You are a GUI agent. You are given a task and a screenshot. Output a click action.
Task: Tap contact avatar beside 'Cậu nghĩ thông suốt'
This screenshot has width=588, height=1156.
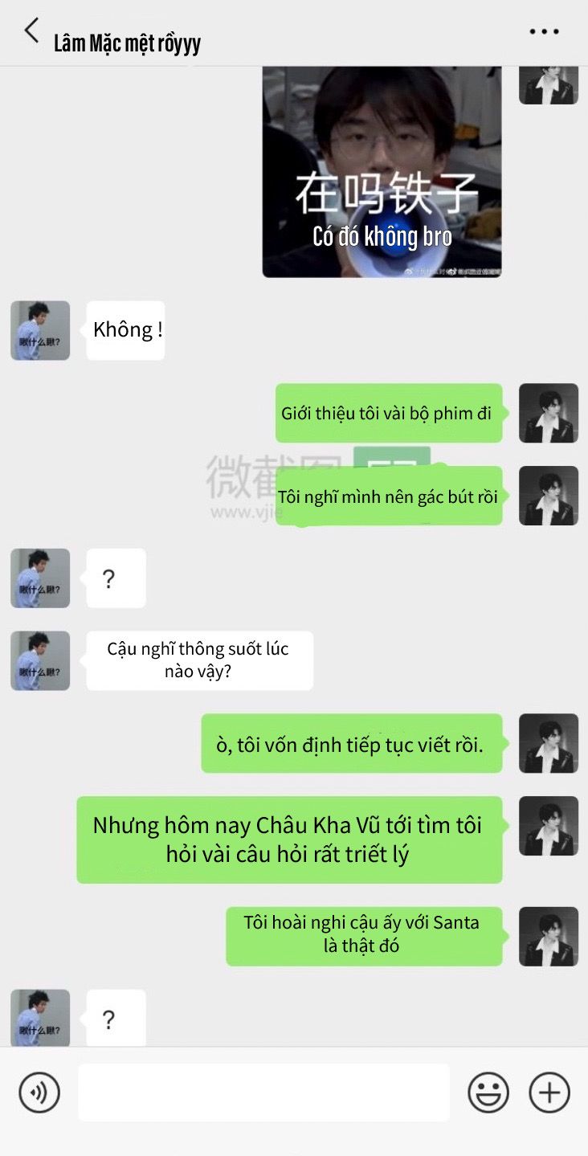[x=40, y=660]
